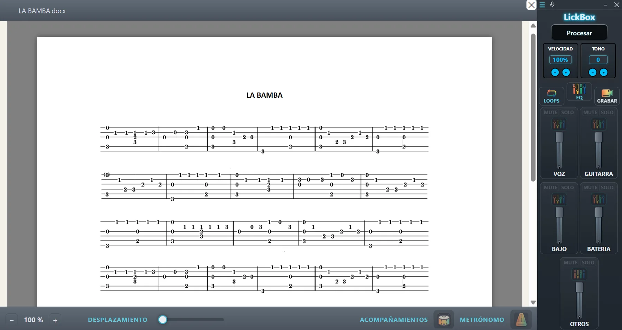Screen dimensions: 622x330
Task: Toggle the metronome icon
Action: pyautogui.click(x=521, y=320)
